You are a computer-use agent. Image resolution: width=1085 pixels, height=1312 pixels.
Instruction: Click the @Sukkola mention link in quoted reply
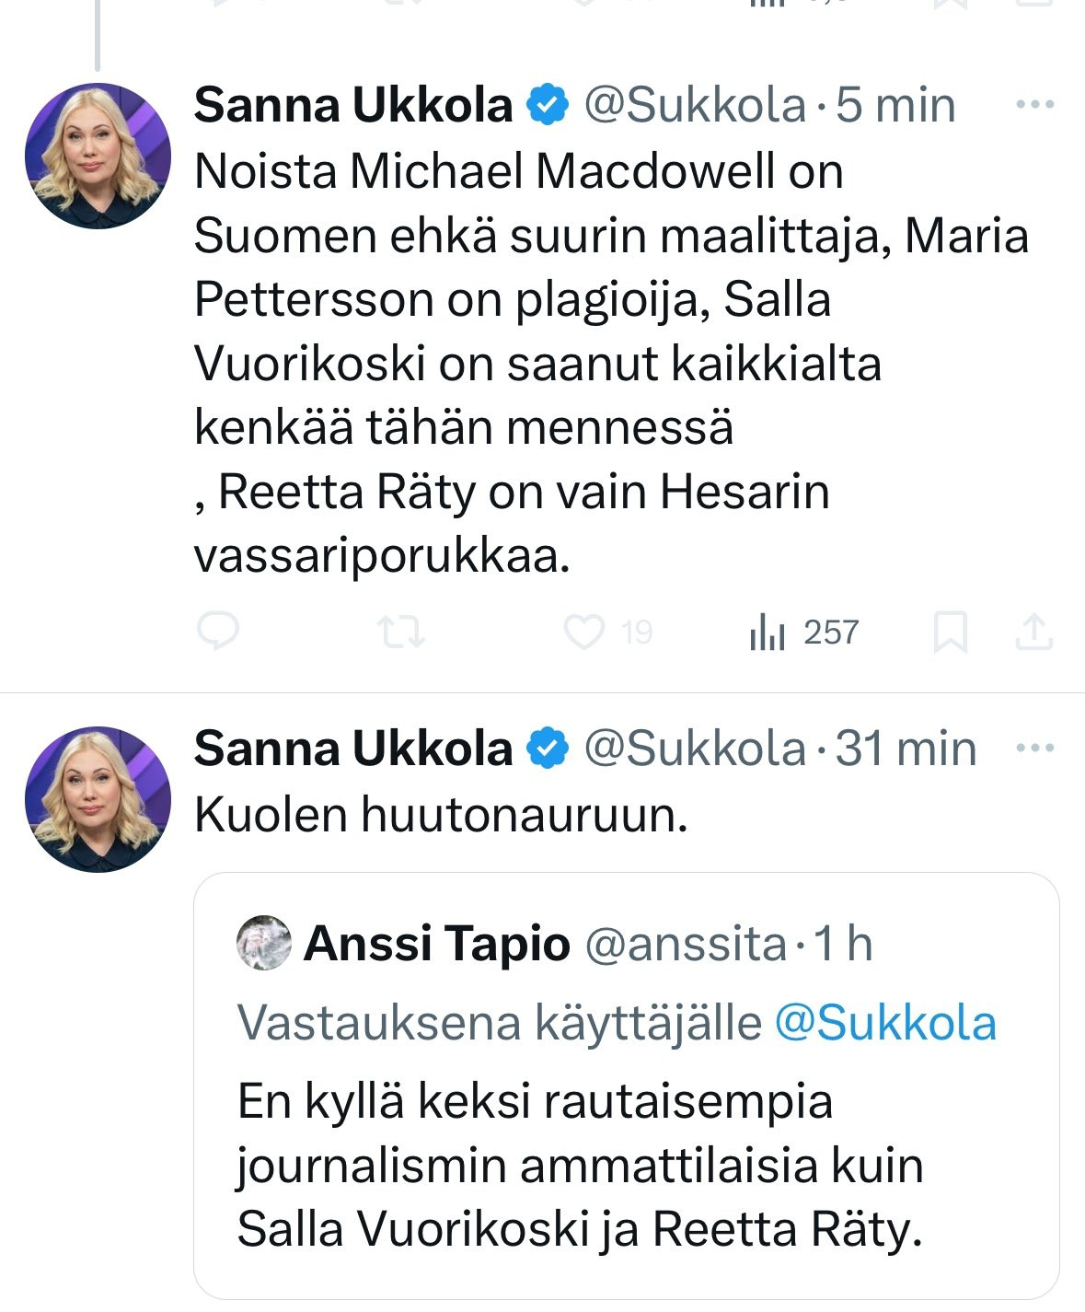click(x=884, y=1023)
